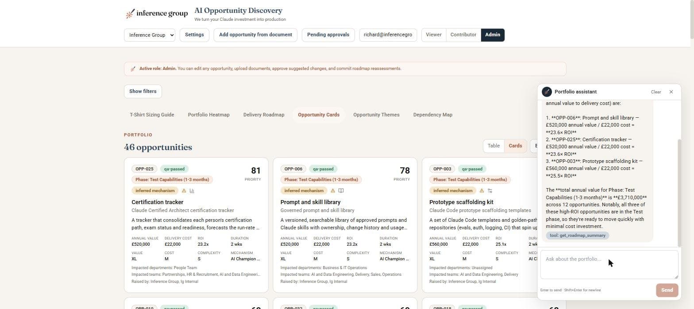Click the book icon on Prompt and skill library card
Screen dimensions: 694x309
point(341,191)
